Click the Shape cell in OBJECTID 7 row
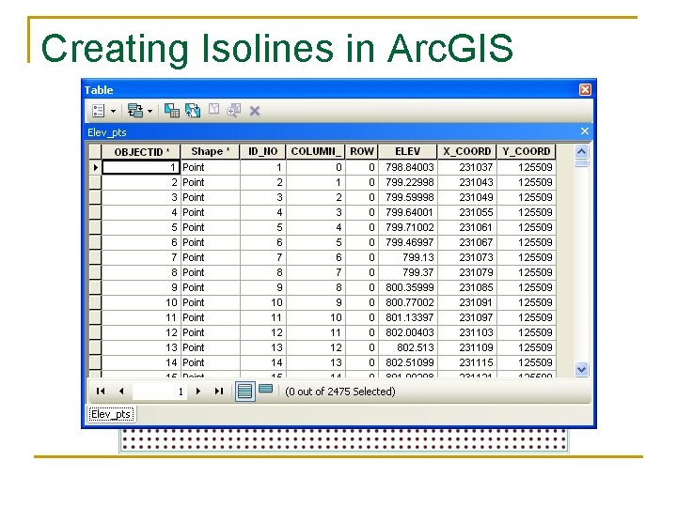 (210, 257)
